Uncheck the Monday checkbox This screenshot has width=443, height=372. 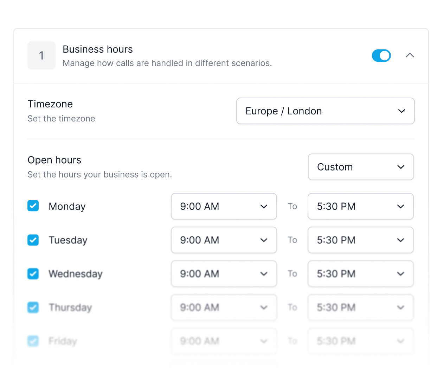(x=33, y=206)
